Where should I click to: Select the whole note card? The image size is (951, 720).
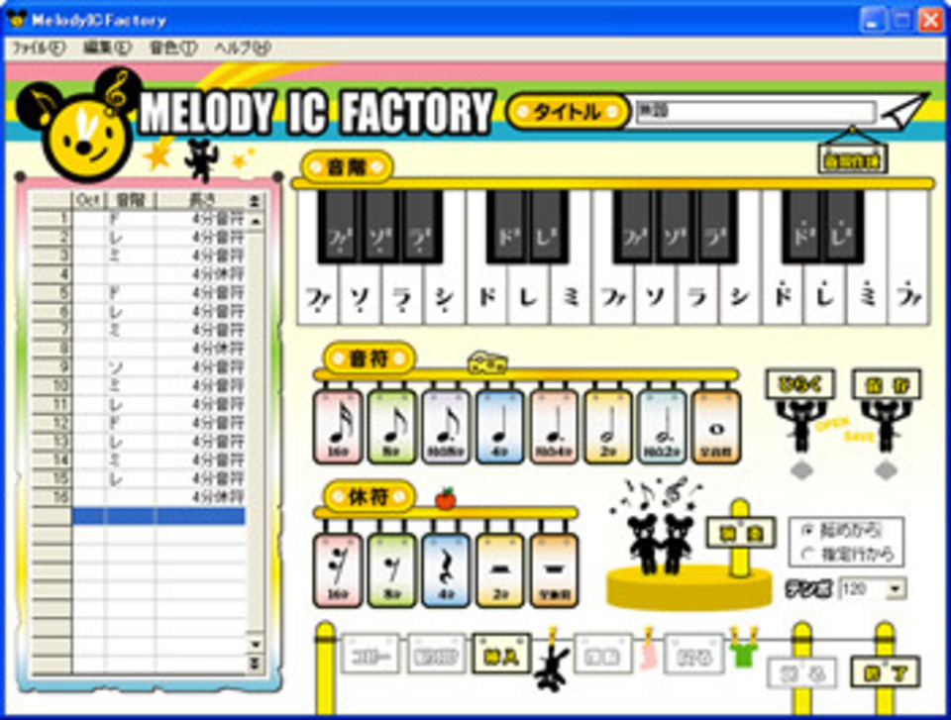[716, 427]
